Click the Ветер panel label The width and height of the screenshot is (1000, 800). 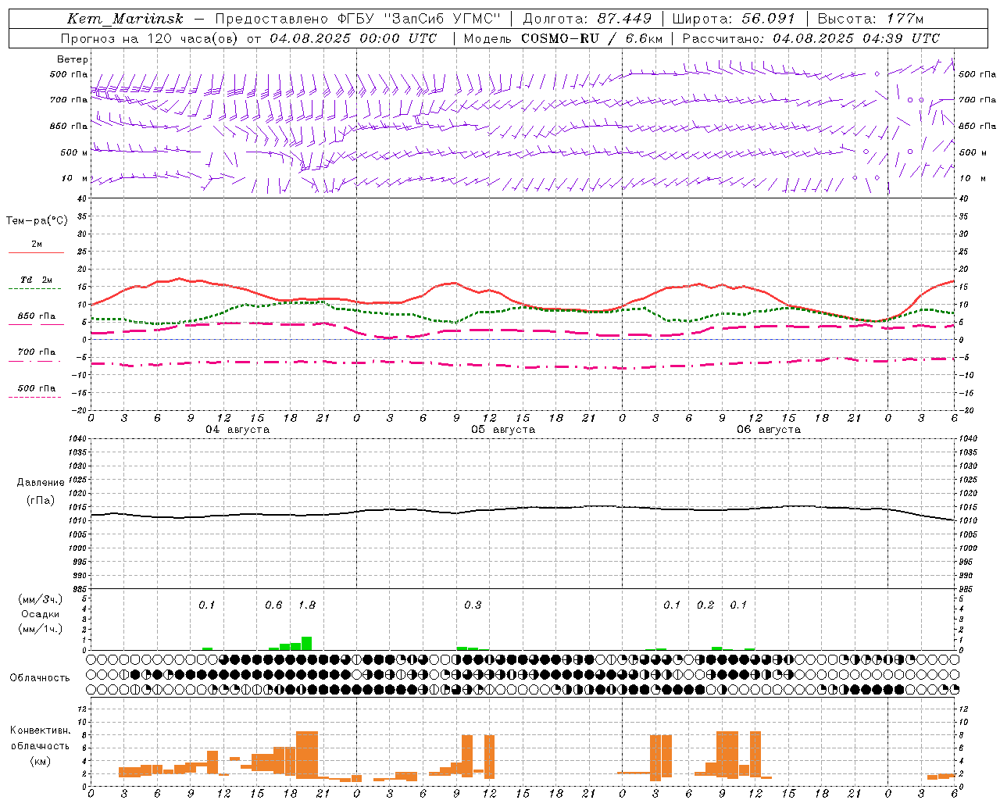click(73, 59)
